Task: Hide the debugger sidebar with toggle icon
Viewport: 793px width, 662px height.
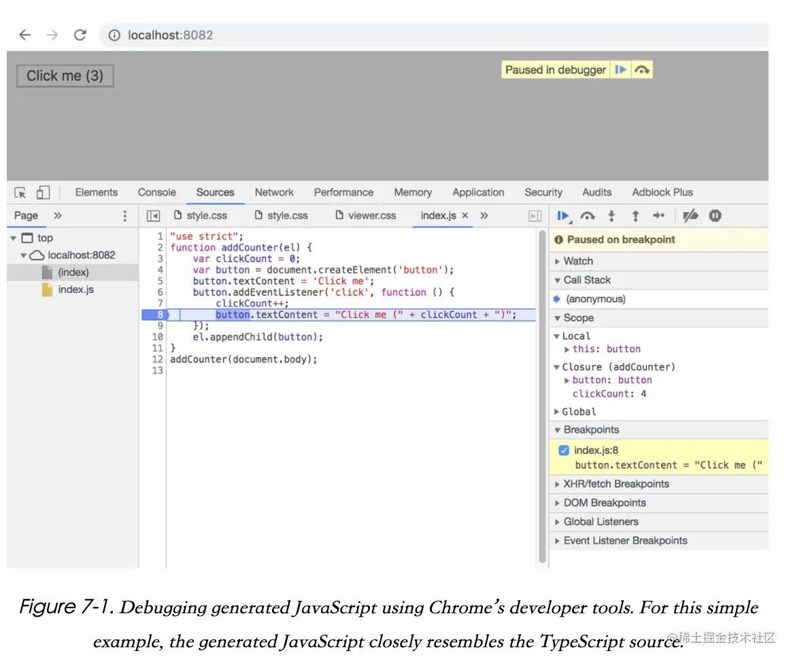Action: coord(535,216)
